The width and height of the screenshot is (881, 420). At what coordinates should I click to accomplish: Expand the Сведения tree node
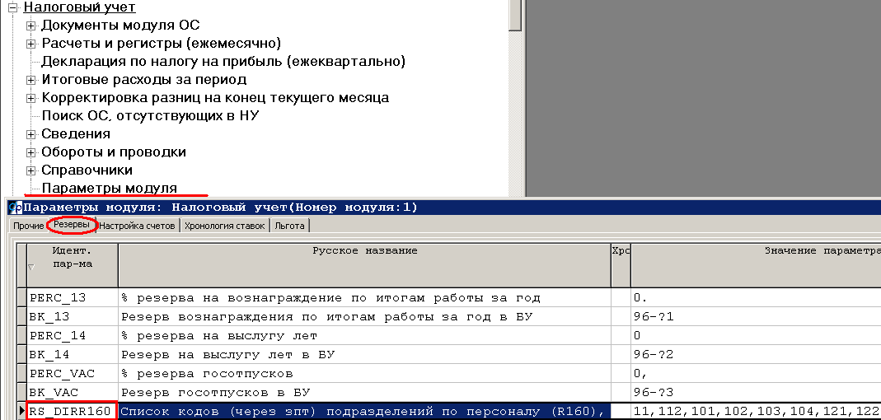tap(31, 134)
